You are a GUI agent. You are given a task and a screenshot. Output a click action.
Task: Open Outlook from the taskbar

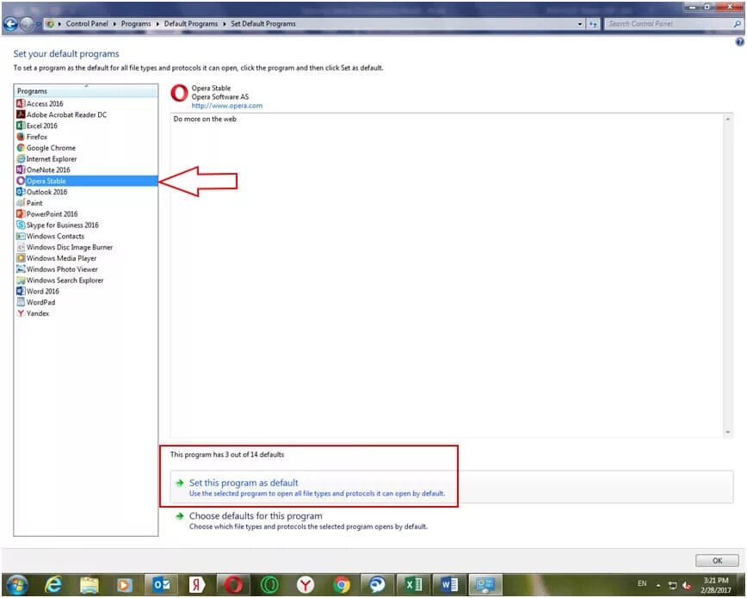coord(161,584)
